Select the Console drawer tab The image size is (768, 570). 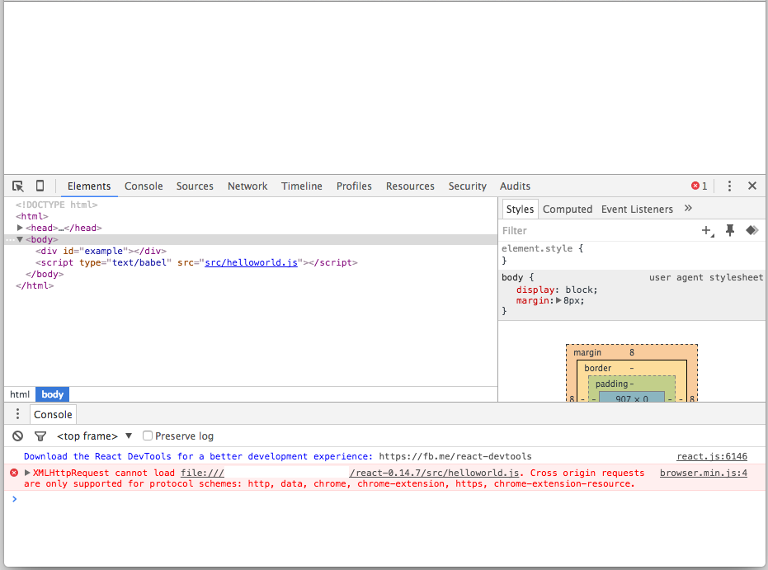click(x=53, y=414)
